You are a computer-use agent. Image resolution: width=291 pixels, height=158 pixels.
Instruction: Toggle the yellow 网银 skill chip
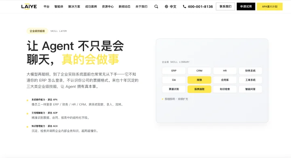(199, 80)
